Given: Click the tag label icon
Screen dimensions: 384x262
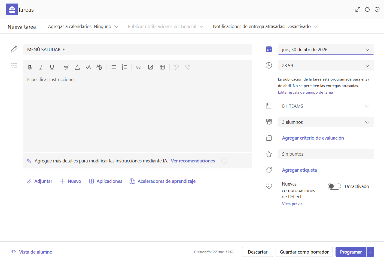Looking at the screenshot, I should coord(269,170).
